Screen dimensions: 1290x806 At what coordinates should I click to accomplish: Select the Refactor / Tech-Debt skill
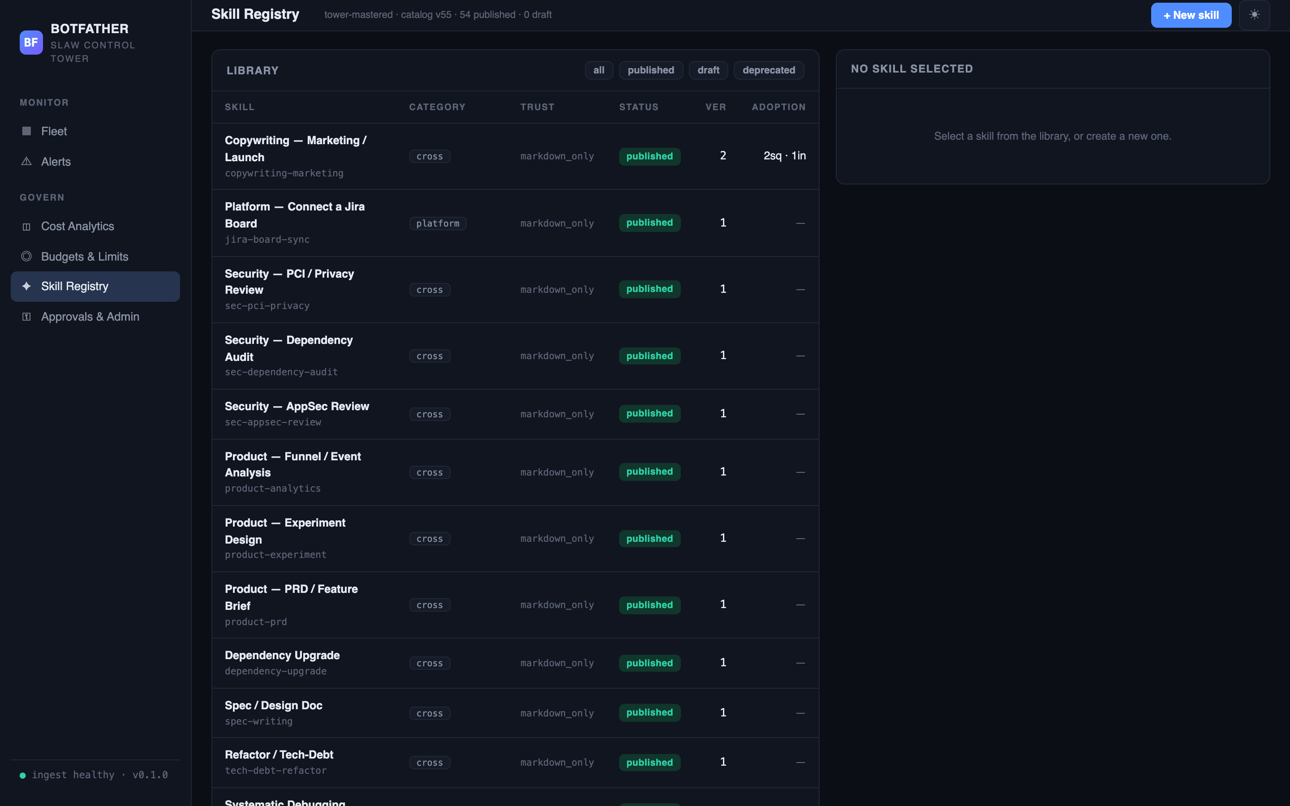515,762
